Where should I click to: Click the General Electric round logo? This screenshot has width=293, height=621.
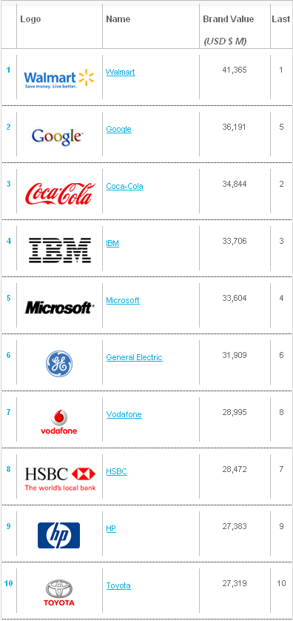59,364
